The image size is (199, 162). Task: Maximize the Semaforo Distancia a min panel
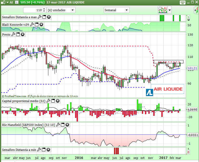point(44,150)
